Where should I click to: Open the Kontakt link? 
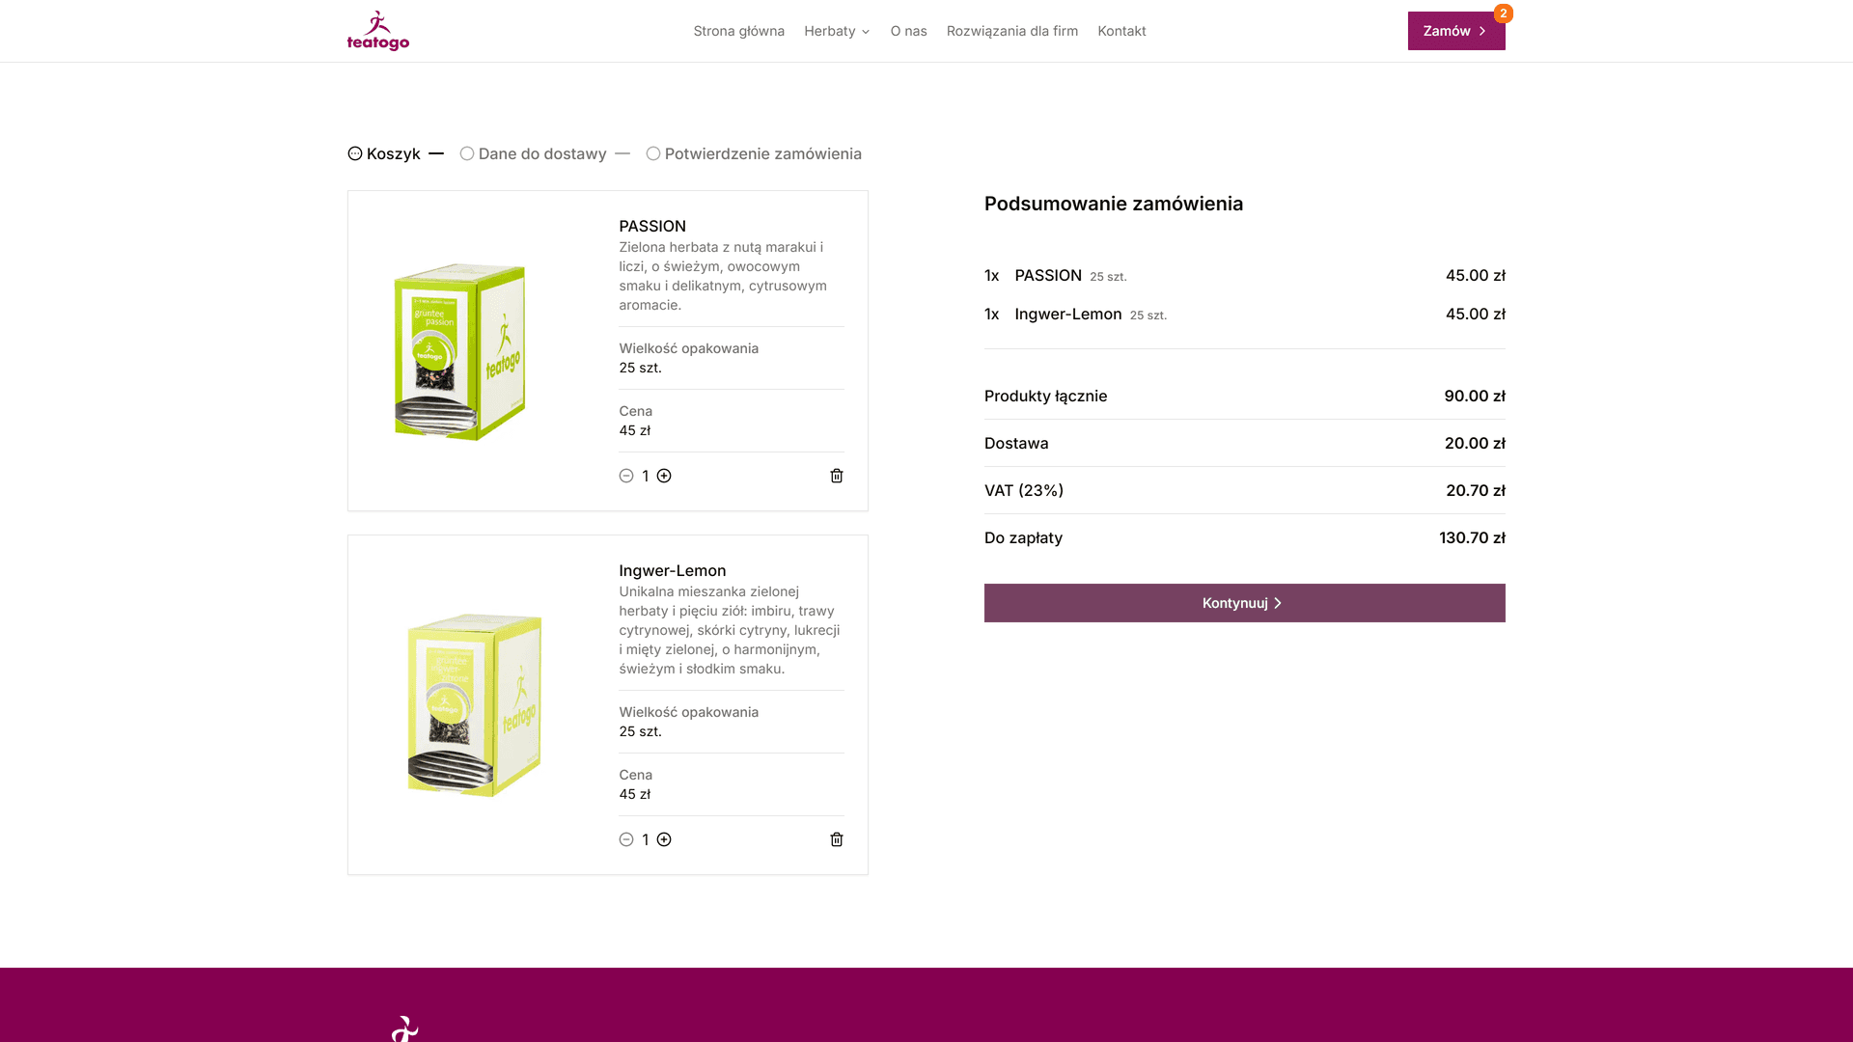(1121, 31)
